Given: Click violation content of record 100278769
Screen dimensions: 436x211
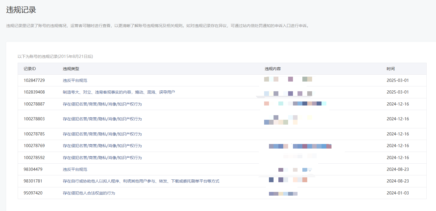Looking at the screenshot, I should [x=300, y=146].
